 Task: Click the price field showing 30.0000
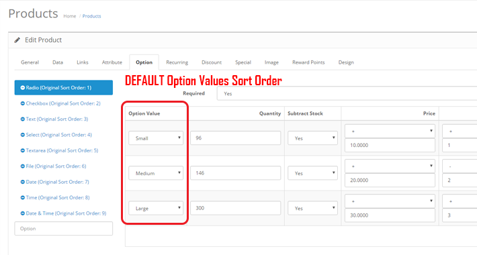coord(390,215)
